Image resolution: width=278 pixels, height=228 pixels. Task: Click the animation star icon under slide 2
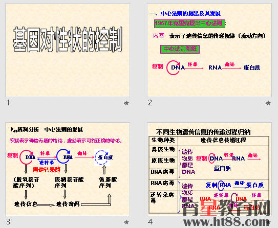click(x=268, y=103)
